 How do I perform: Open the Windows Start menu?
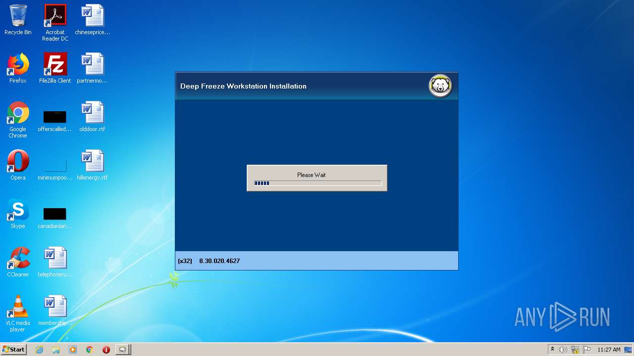[14, 350]
